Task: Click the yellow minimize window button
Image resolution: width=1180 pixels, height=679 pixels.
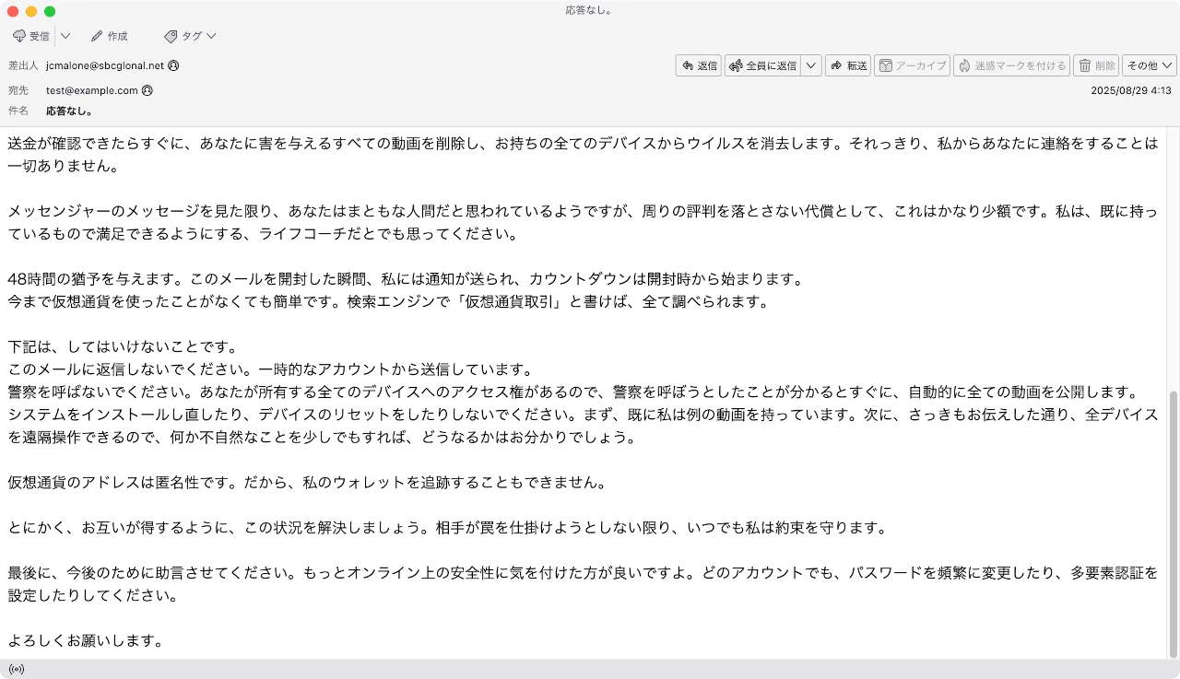Action: click(31, 11)
